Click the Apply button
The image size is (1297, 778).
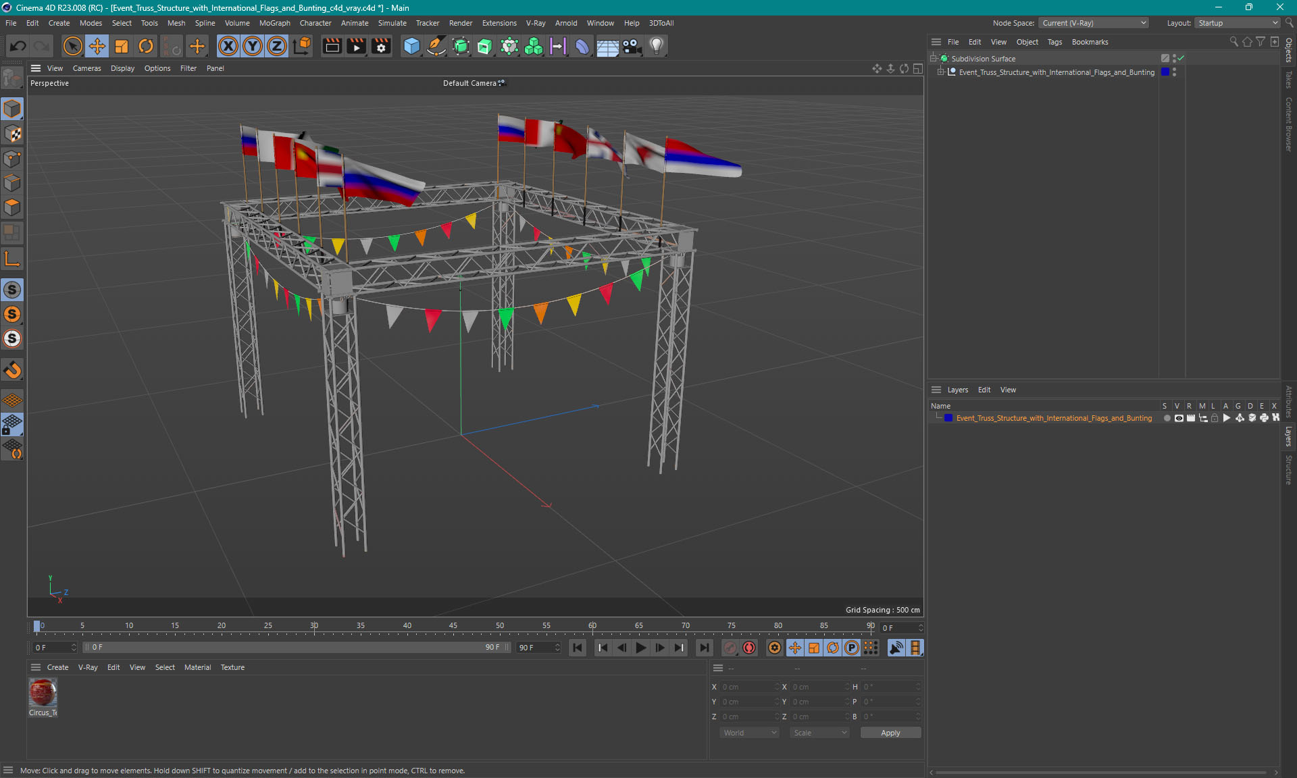coord(890,733)
